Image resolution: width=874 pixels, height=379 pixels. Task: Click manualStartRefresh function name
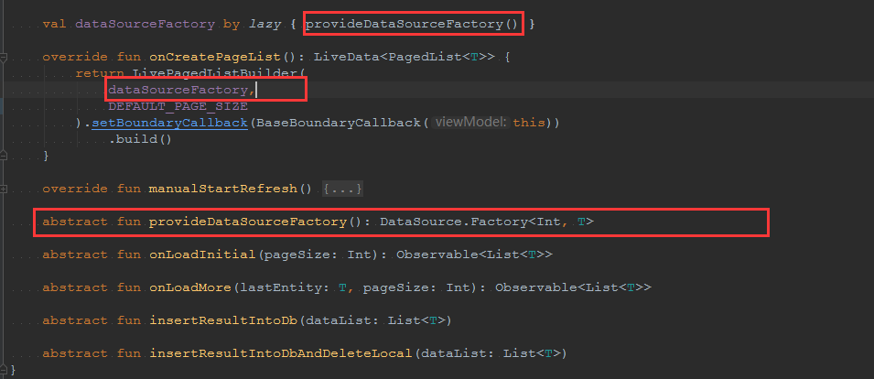click(x=222, y=189)
